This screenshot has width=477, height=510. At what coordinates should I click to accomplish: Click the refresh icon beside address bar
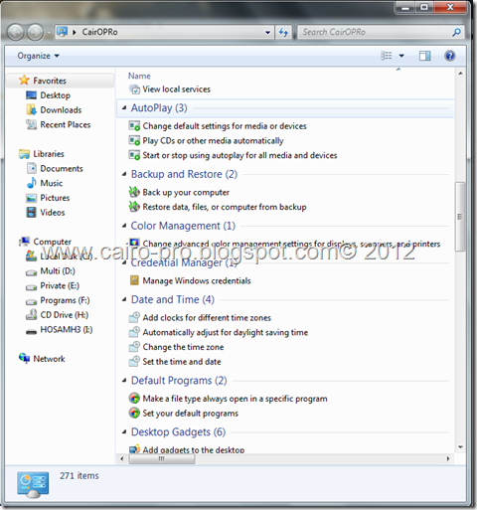click(x=283, y=32)
